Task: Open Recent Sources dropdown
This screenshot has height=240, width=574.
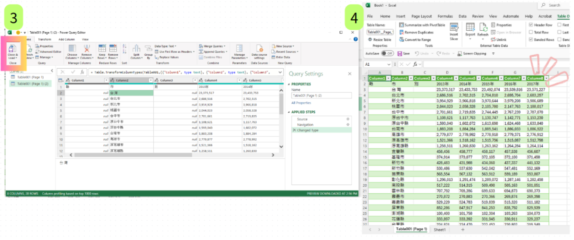Action: click(285, 51)
